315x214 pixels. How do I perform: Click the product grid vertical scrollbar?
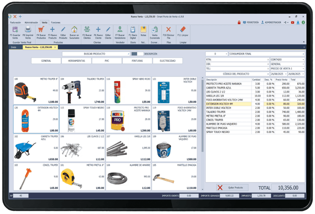[202, 116]
